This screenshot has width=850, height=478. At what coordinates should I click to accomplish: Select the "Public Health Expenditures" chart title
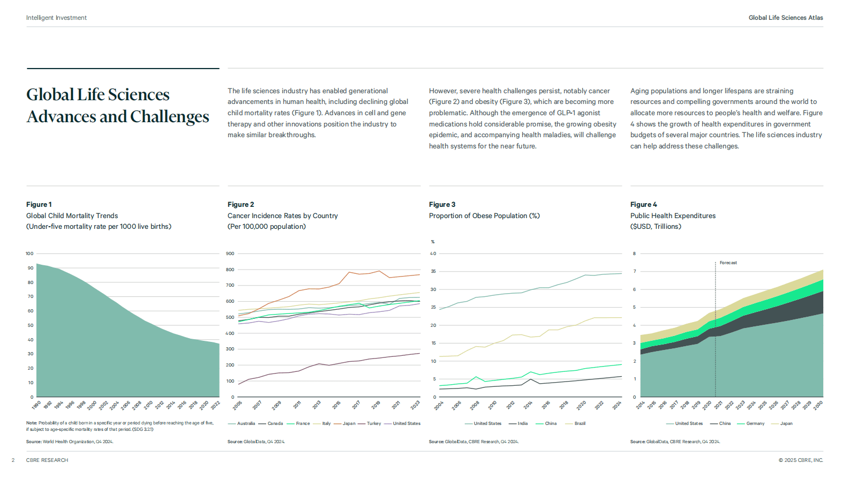click(673, 216)
